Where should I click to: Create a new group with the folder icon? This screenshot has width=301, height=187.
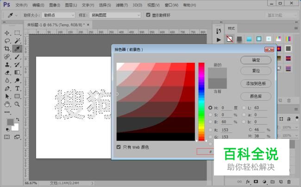pyautogui.click(x=272, y=181)
